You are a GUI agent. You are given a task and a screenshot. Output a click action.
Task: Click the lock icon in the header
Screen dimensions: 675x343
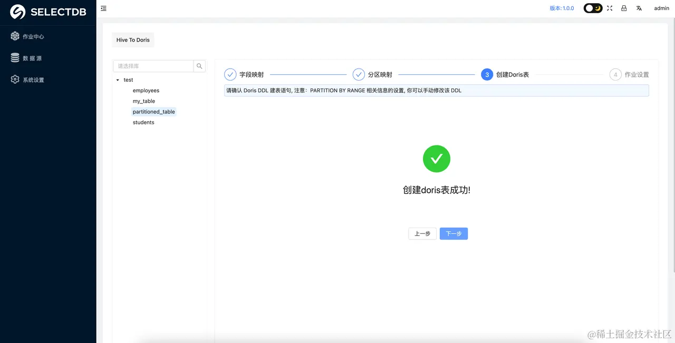tap(624, 8)
